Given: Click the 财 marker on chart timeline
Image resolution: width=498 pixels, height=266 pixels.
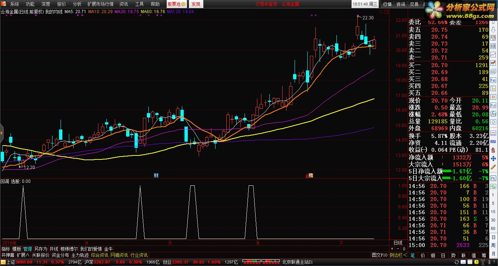Looking at the screenshot, I should tap(156, 176).
